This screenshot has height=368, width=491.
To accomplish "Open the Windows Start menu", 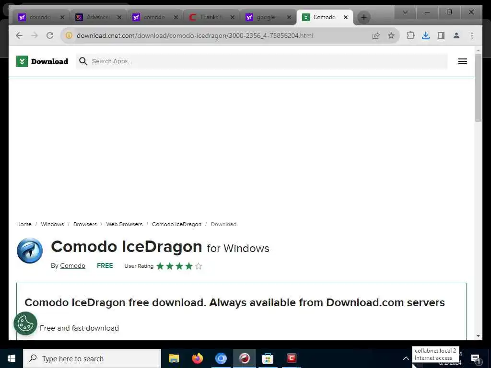I will click(x=12, y=358).
